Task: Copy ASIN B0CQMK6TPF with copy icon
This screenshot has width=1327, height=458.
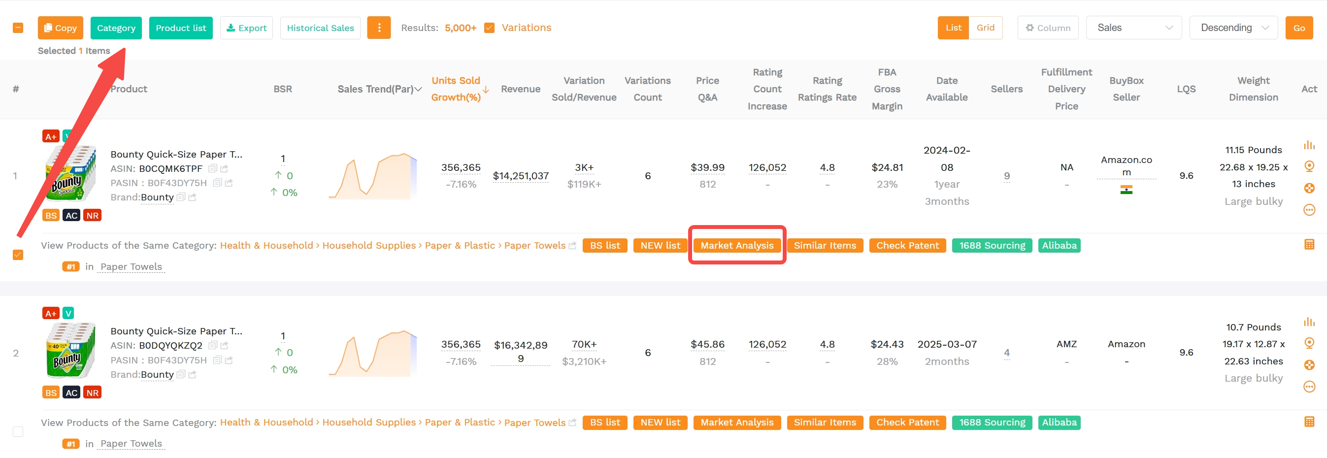Action: tap(212, 168)
